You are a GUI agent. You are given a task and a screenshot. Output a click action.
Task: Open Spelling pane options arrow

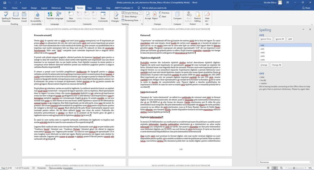coord(303,29)
